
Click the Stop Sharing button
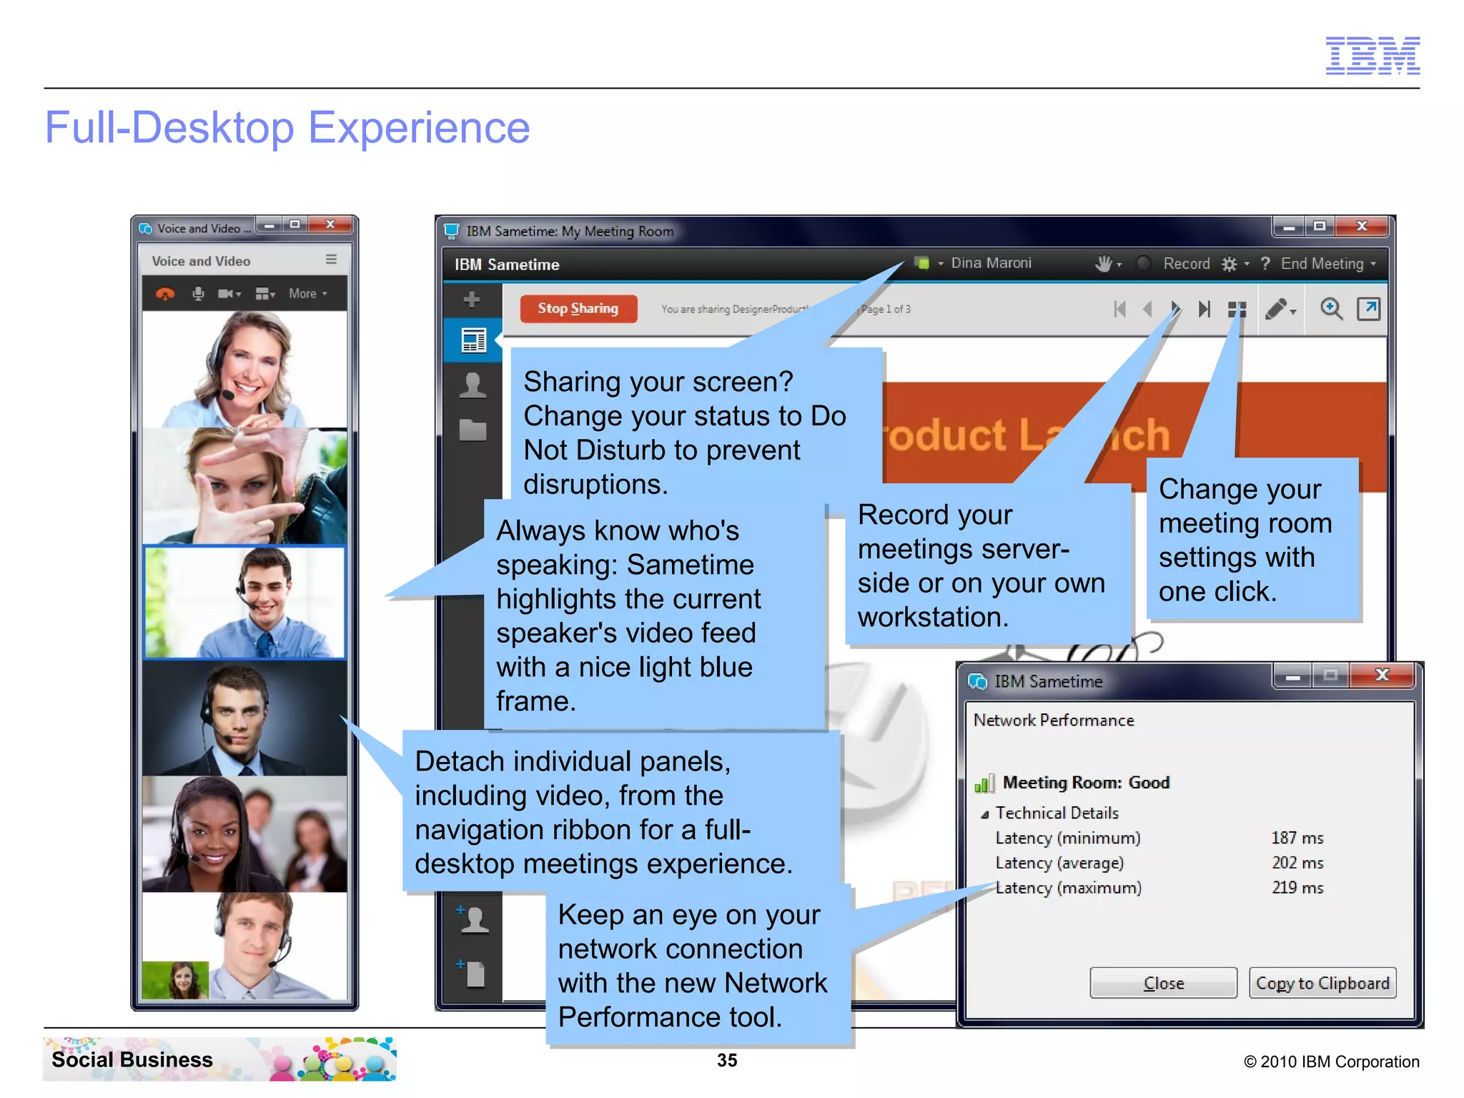[578, 309]
